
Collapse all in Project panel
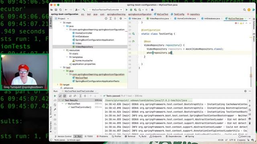tap(115, 19)
